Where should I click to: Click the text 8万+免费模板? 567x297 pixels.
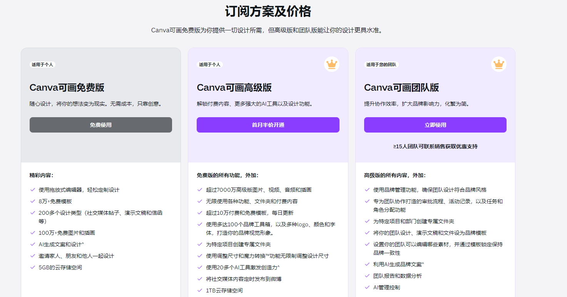55,201
